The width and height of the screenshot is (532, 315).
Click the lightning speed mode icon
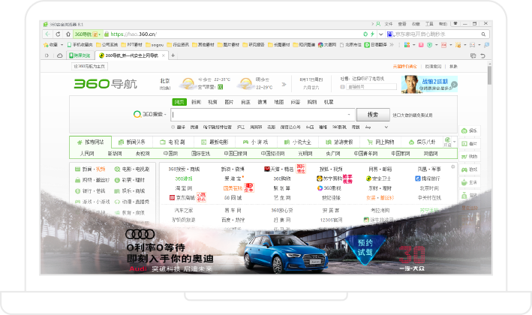(x=372, y=34)
